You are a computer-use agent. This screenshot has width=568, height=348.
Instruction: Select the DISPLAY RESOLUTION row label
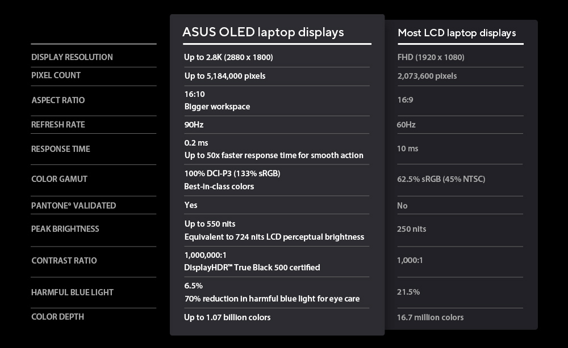(72, 57)
